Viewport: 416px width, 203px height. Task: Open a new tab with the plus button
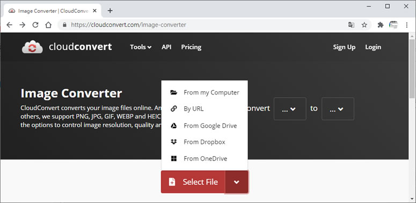pos(110,11)
